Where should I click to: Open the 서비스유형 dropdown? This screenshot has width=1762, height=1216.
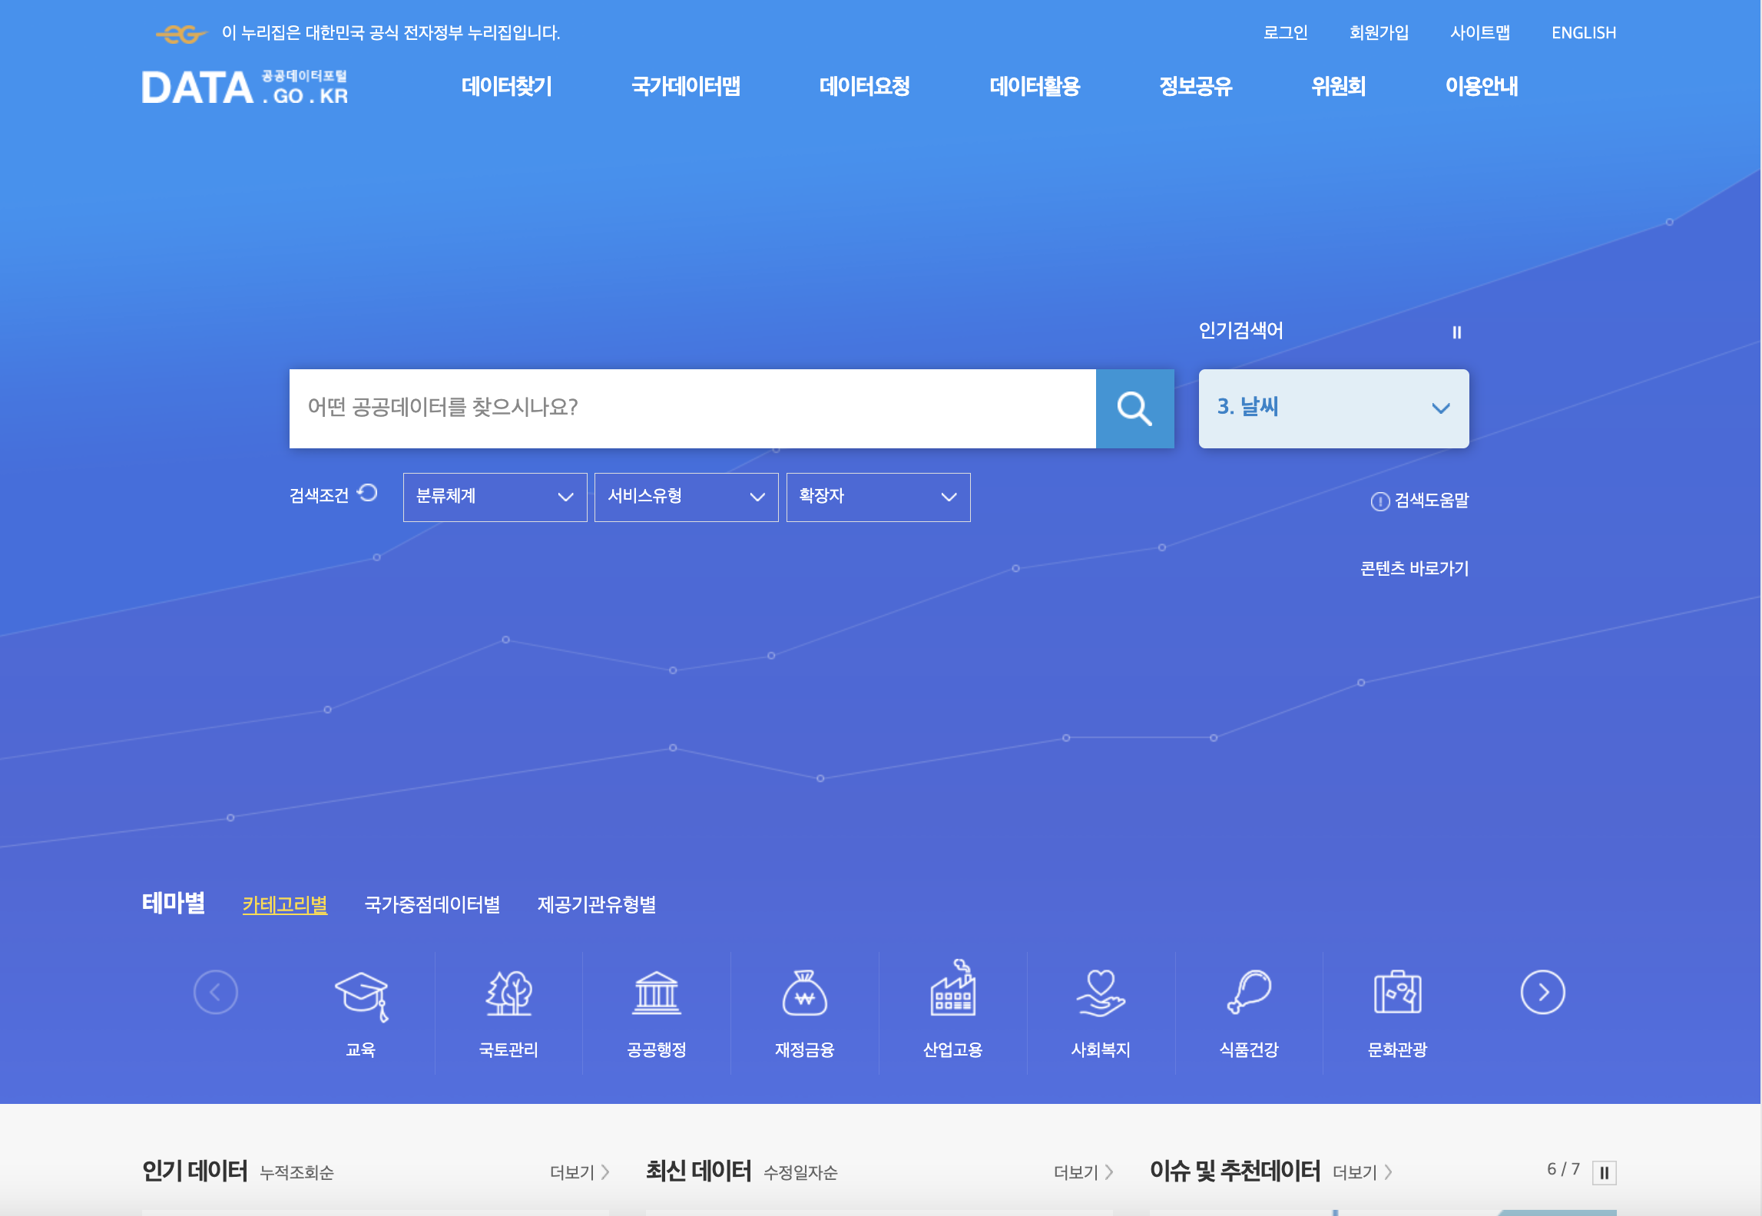click(686, 497)
